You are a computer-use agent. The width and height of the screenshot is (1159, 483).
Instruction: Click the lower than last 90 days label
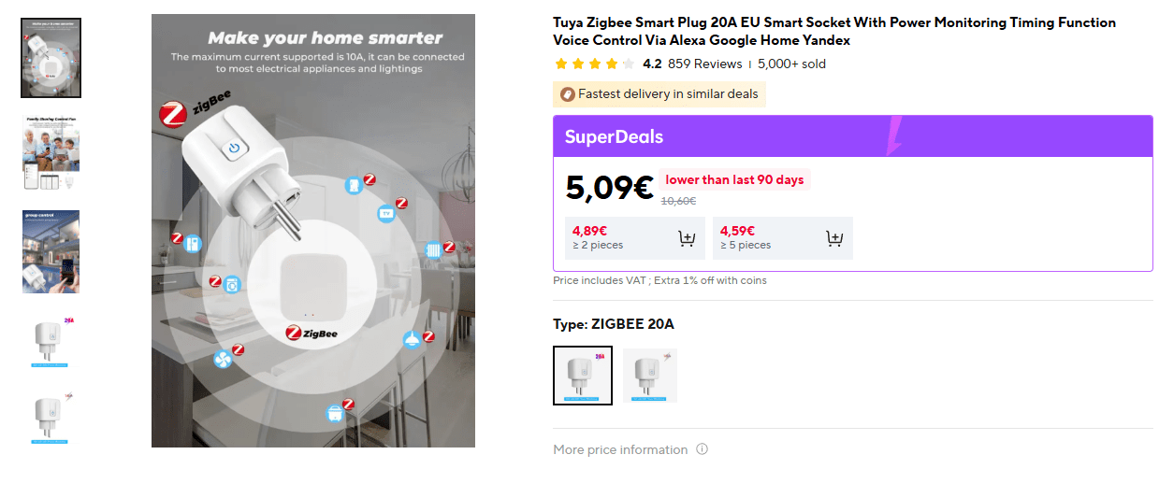(734, 180)
